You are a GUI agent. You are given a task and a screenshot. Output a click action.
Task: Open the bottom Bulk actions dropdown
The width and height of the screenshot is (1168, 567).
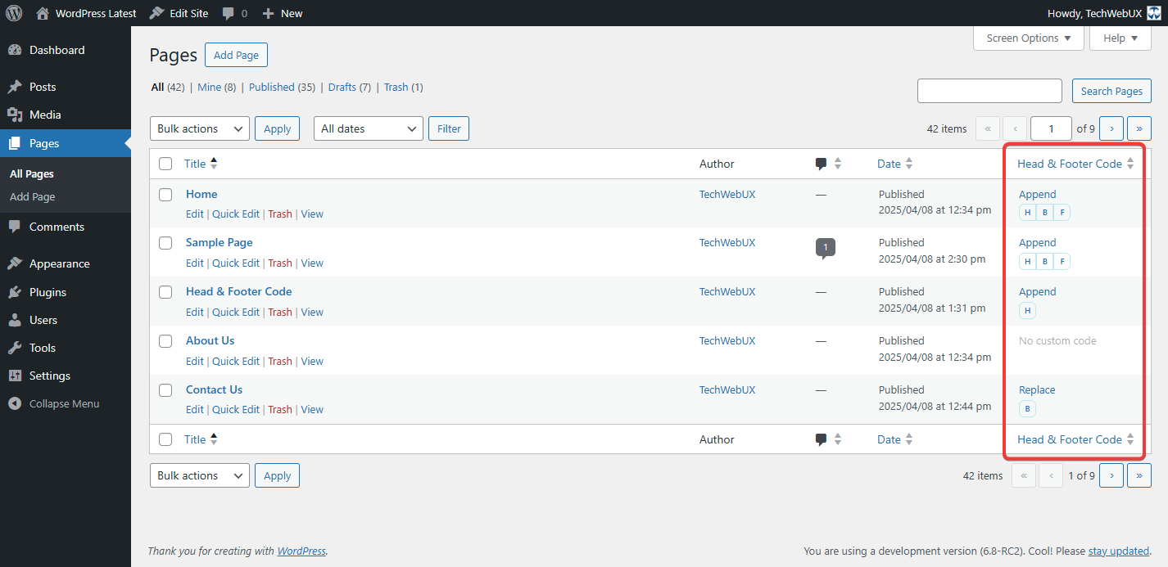(200, 475)
